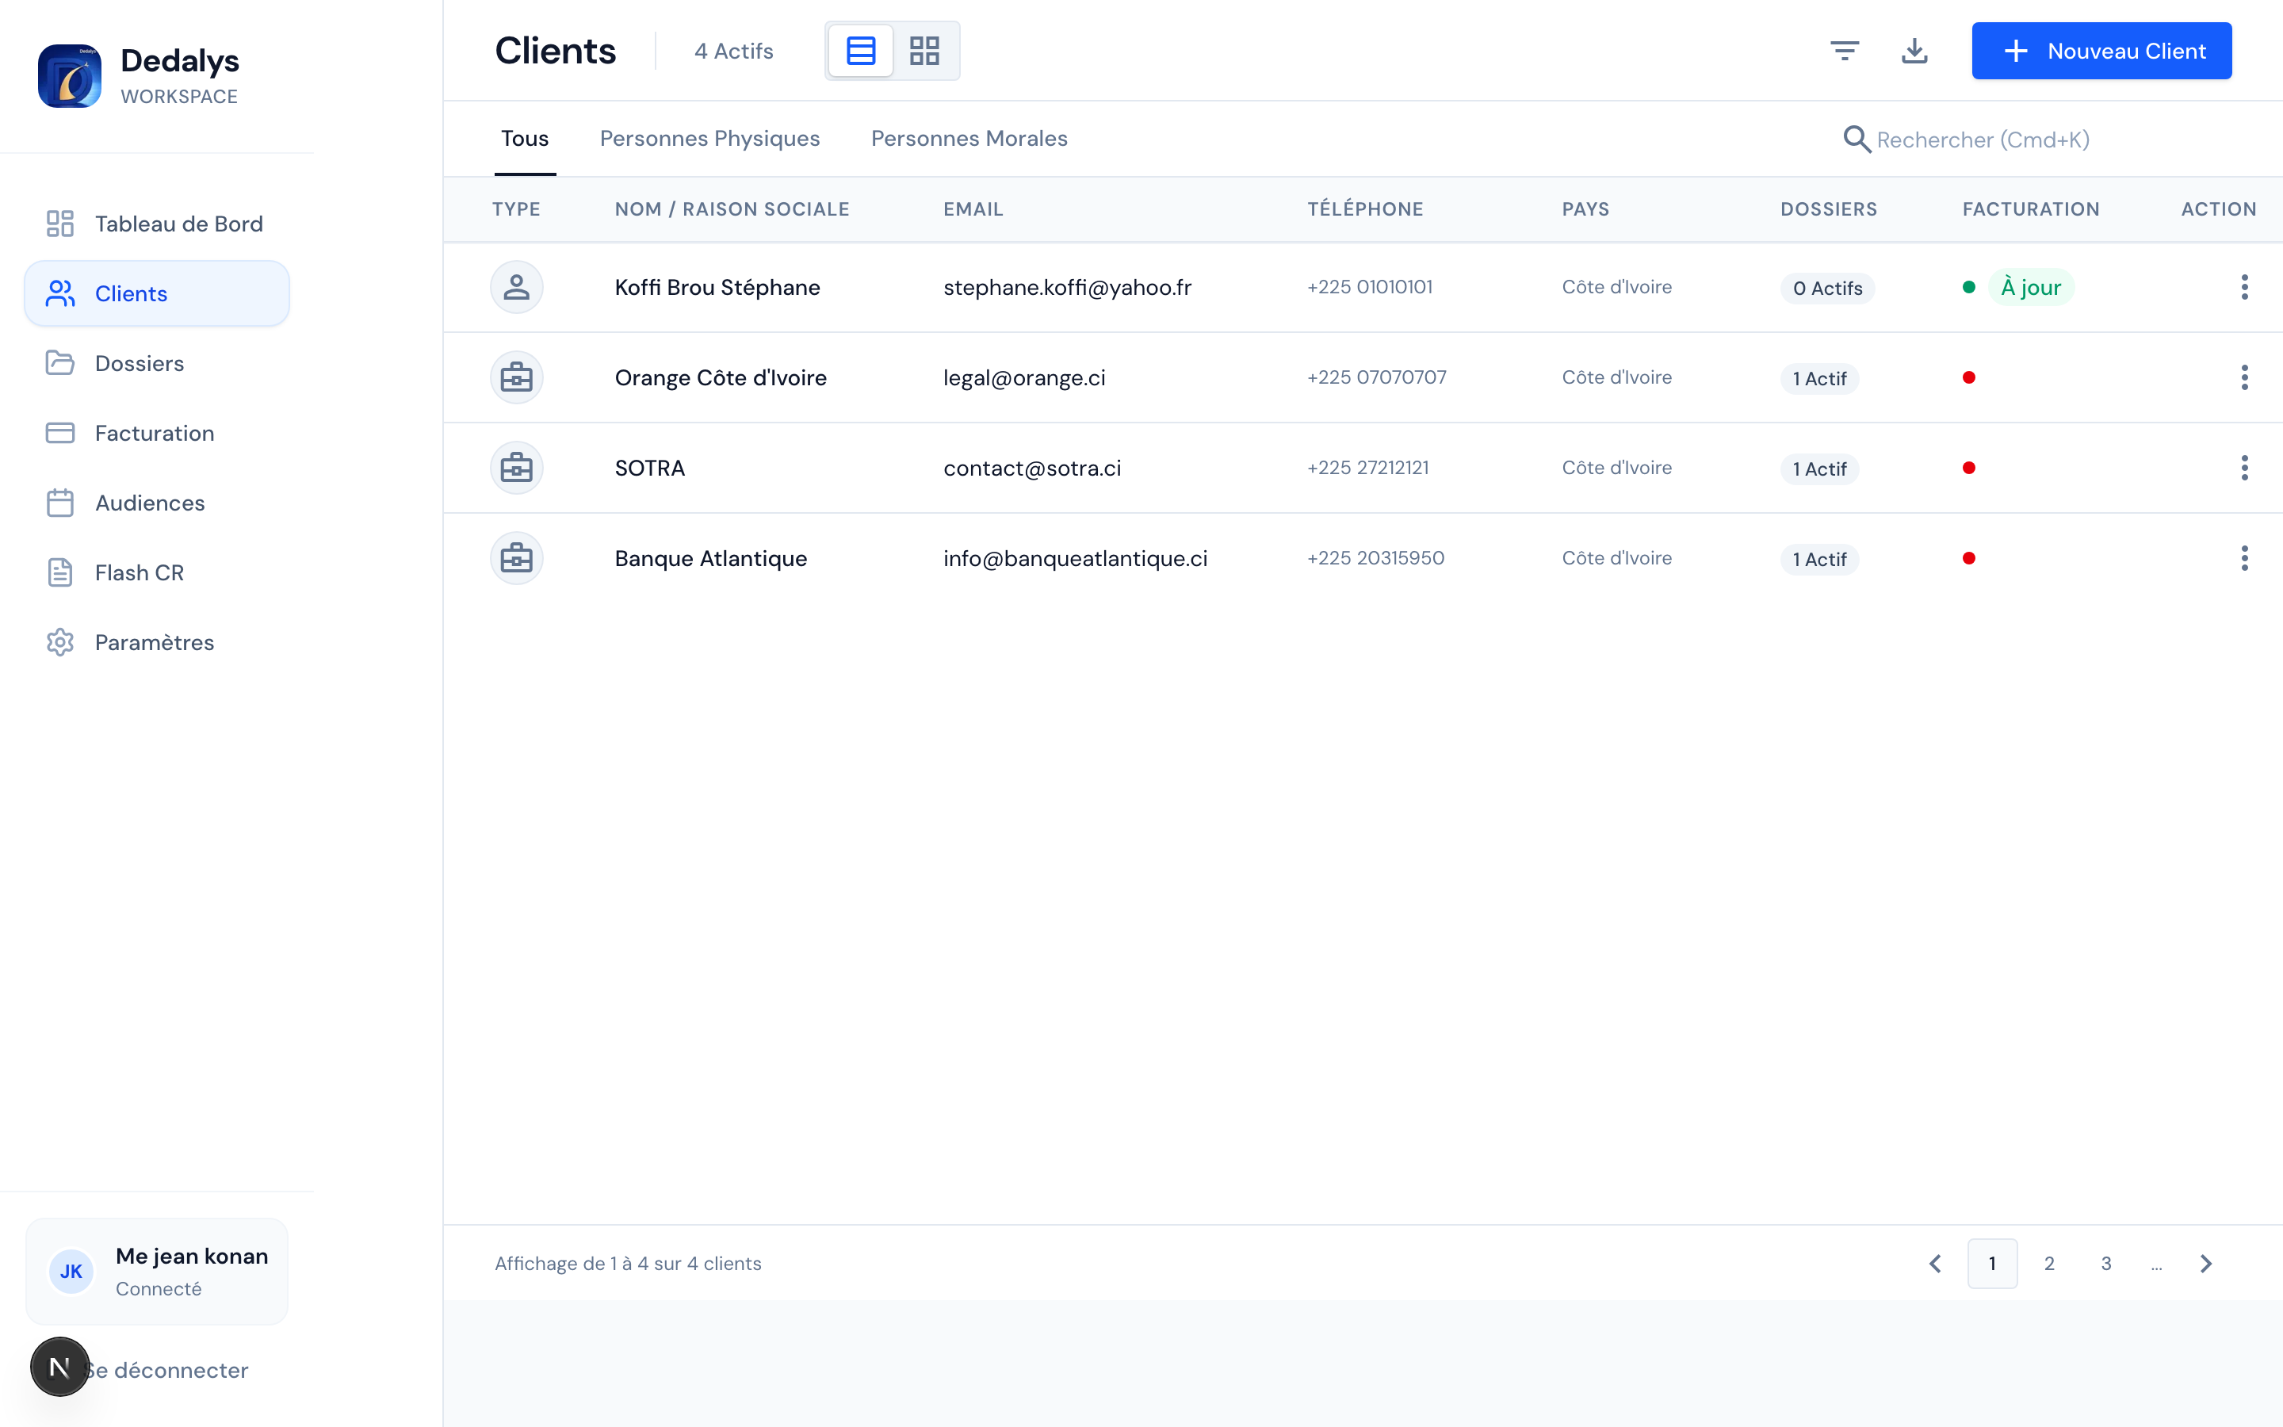
Task: Open the filter options icon
Action: click(x=1845, y=50)
